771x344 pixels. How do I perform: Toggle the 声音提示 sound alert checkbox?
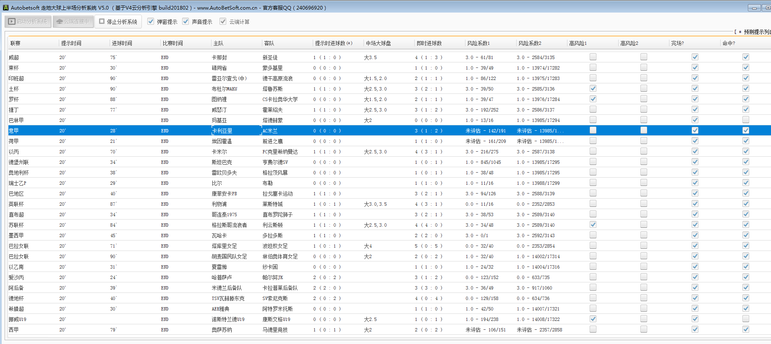[186, 21]
